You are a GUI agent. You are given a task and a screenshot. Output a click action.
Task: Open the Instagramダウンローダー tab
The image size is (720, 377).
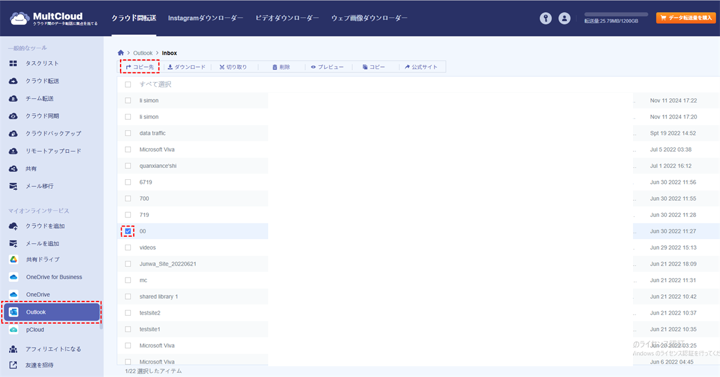click(x=206, y=18)
